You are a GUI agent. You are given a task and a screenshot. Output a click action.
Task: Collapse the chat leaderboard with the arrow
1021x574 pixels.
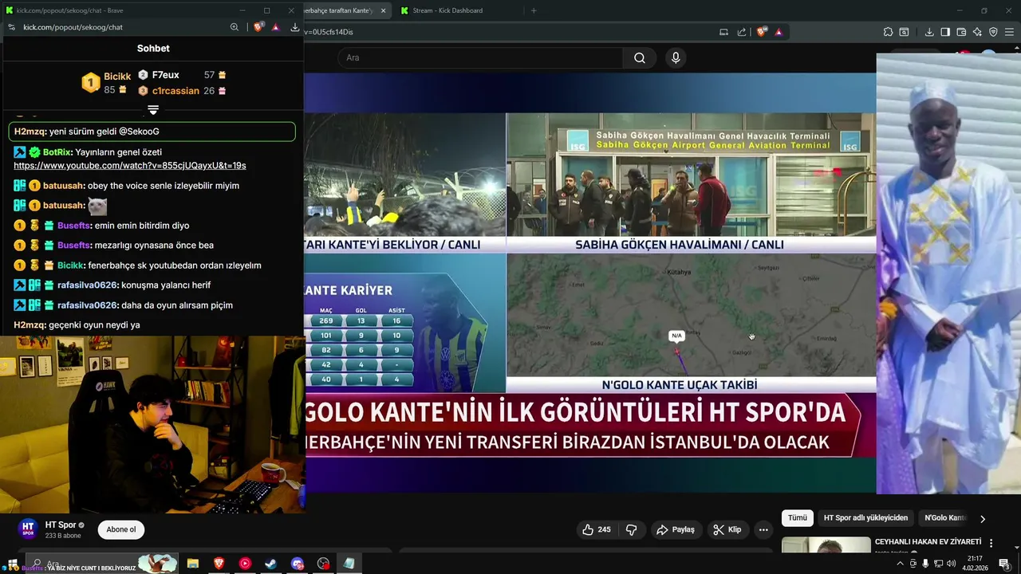[x=153, y=109]
